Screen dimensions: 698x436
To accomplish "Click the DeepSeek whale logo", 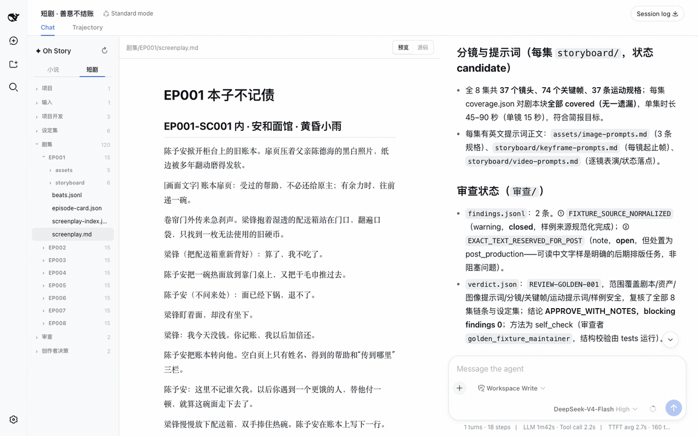I will click(x=13, y=17).
